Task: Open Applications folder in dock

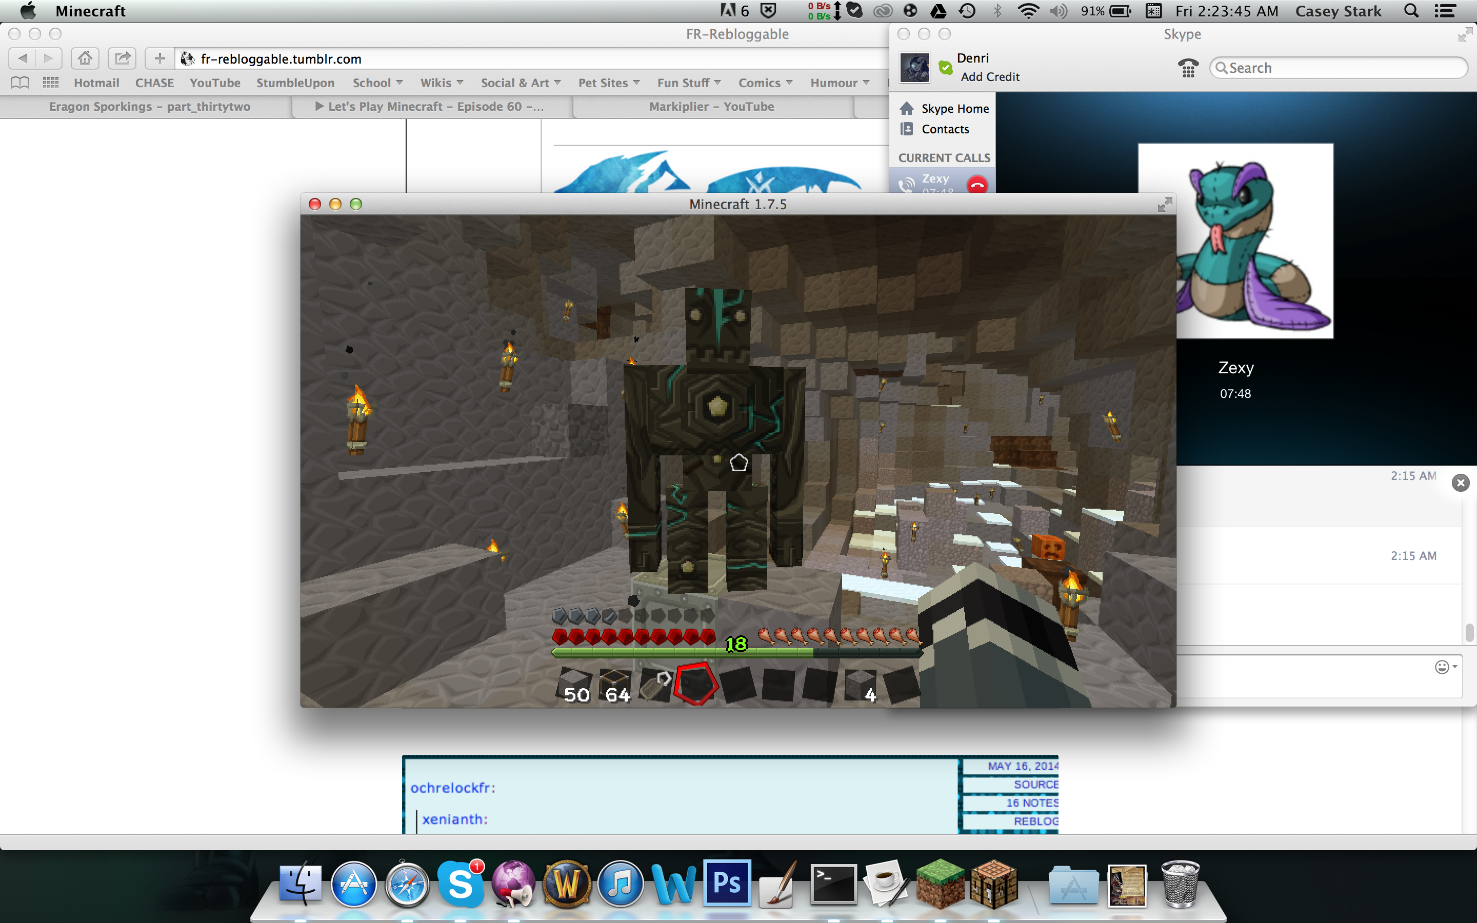Action: point(1073,885)
